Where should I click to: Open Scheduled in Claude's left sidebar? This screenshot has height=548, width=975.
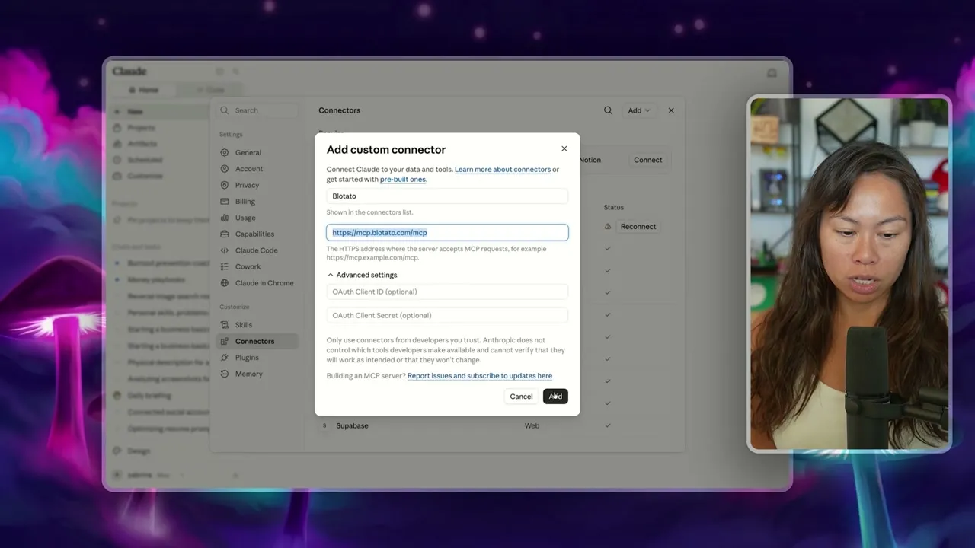145,160
